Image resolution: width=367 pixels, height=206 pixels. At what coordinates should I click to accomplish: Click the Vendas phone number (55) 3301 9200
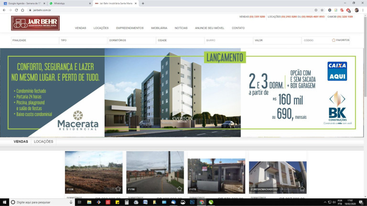click(257, 17)
